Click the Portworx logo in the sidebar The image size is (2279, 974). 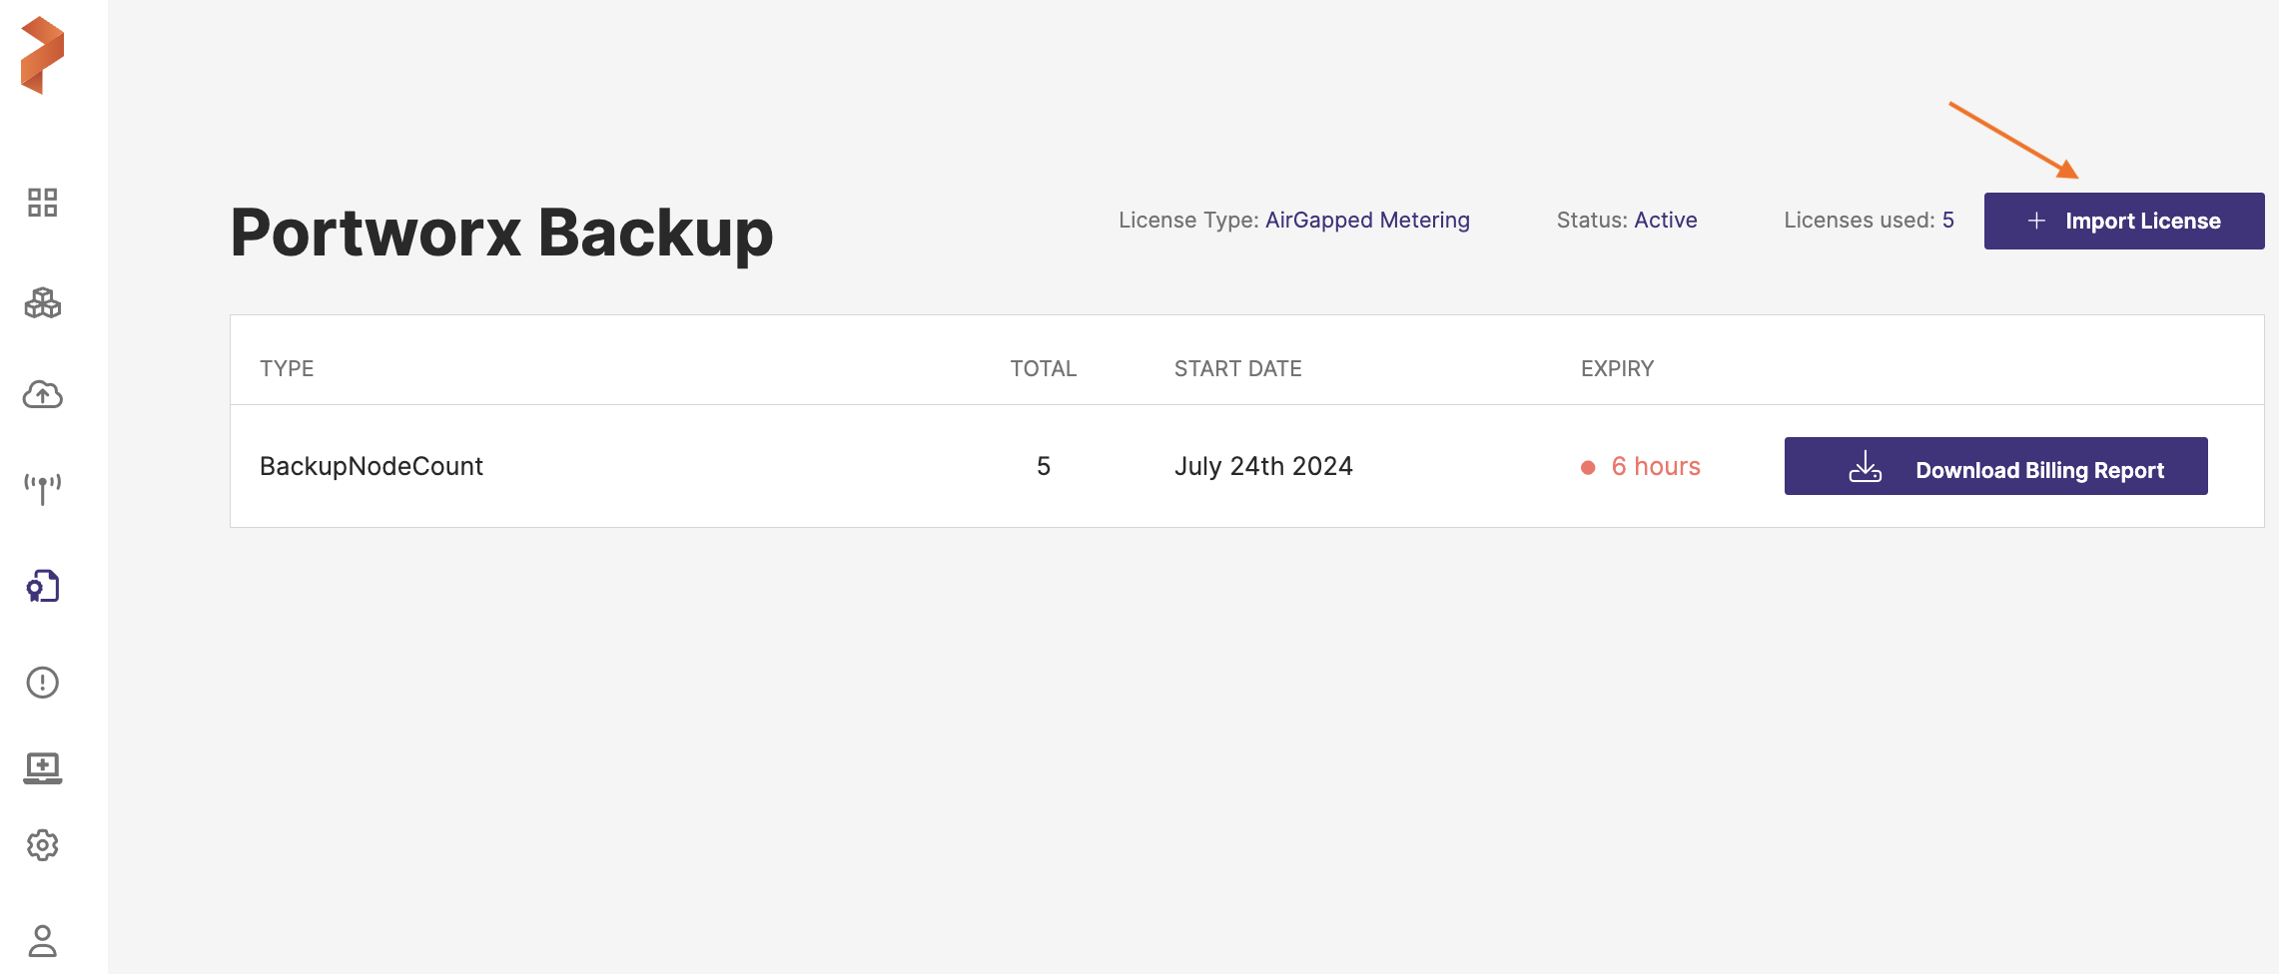(42, 55)
